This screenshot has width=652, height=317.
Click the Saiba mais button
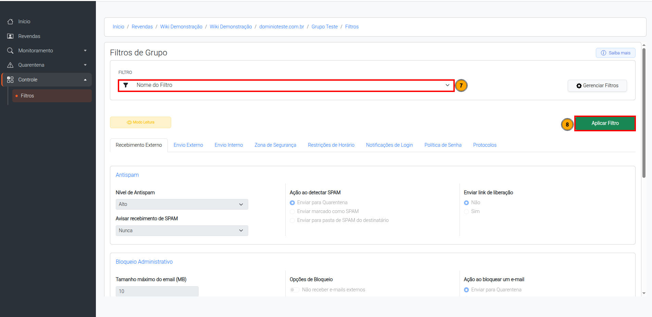(x=616, y=53)
